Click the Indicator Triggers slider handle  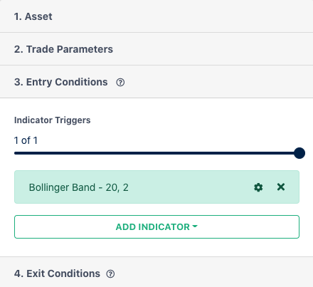pyautogui.click(x=299, y=153)
